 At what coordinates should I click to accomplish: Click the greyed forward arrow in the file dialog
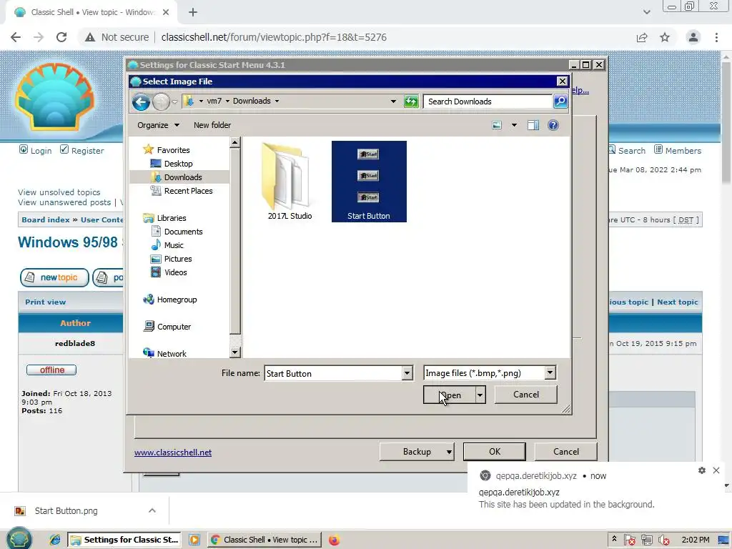161,102
